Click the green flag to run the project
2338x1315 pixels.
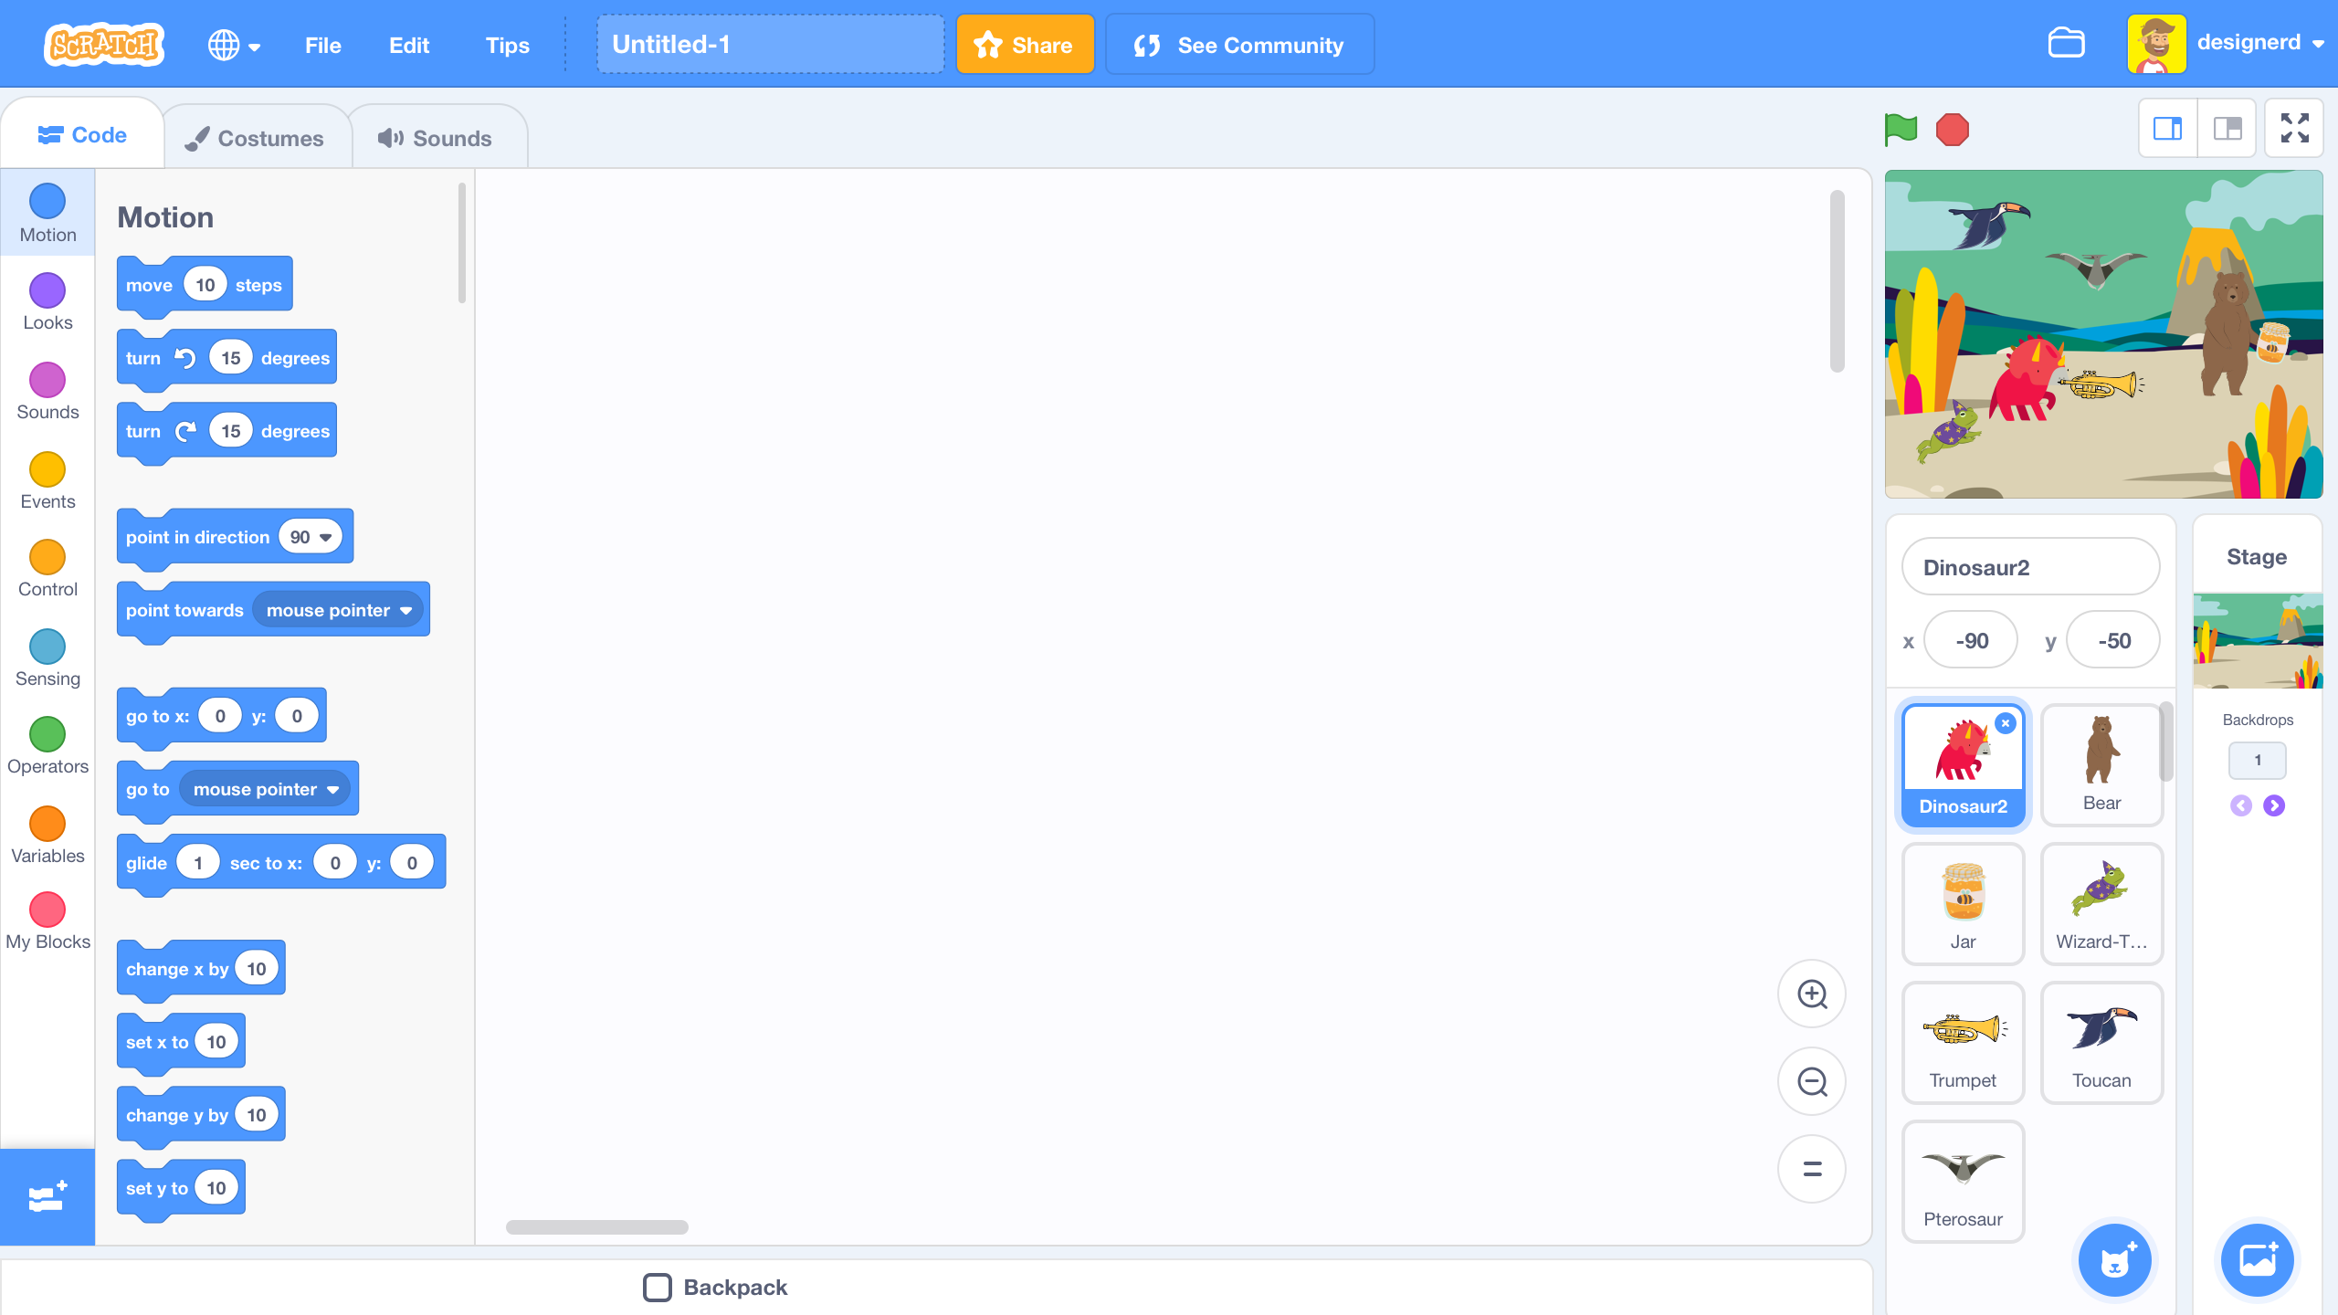coord(1899,131)
